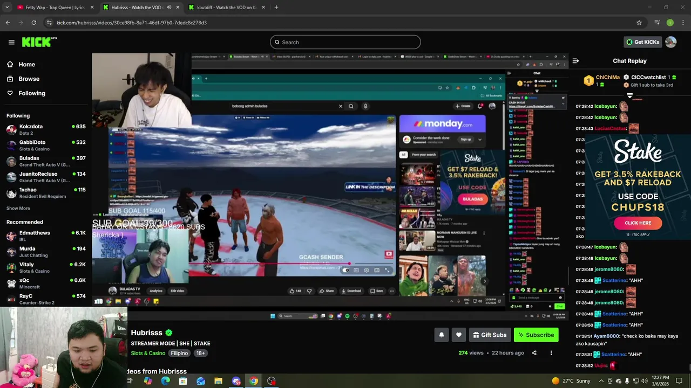Open the Kick hamburger menu
691x388 pixels.
11,42
